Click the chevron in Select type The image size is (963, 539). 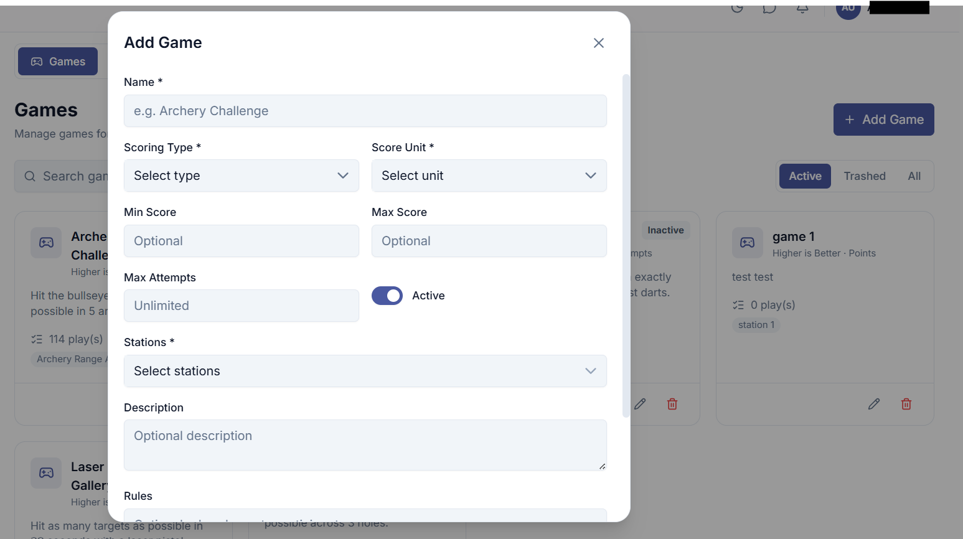point(343,176)
